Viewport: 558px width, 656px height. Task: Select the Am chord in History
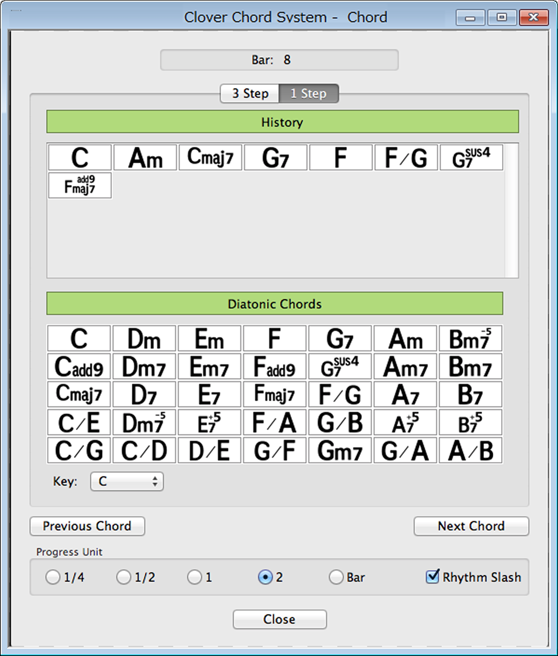point(145,157)
